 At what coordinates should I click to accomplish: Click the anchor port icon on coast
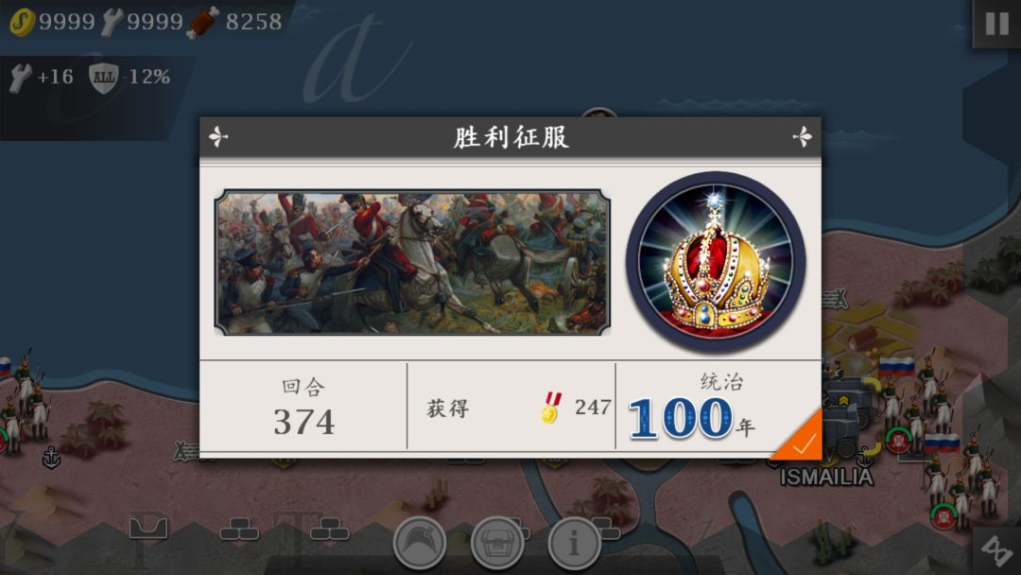pos(51,457)
